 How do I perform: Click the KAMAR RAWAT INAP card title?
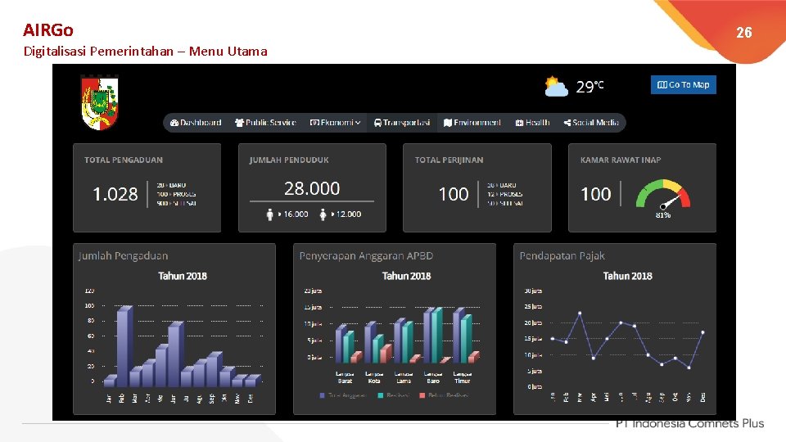tap(621, 160)
